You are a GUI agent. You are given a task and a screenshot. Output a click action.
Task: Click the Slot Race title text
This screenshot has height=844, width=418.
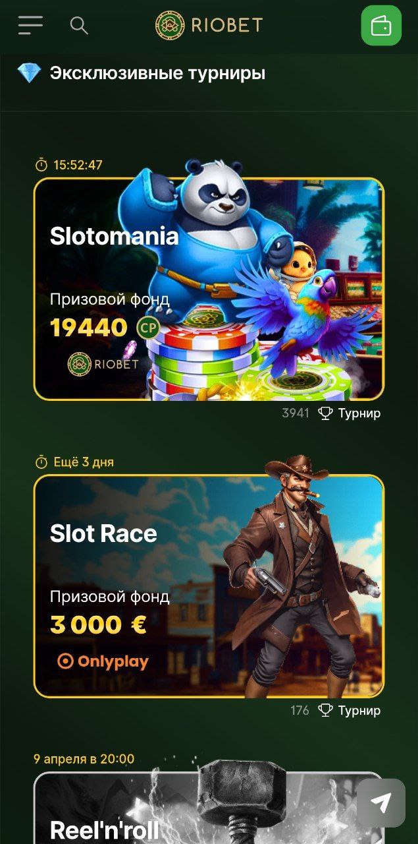[103, 533]
